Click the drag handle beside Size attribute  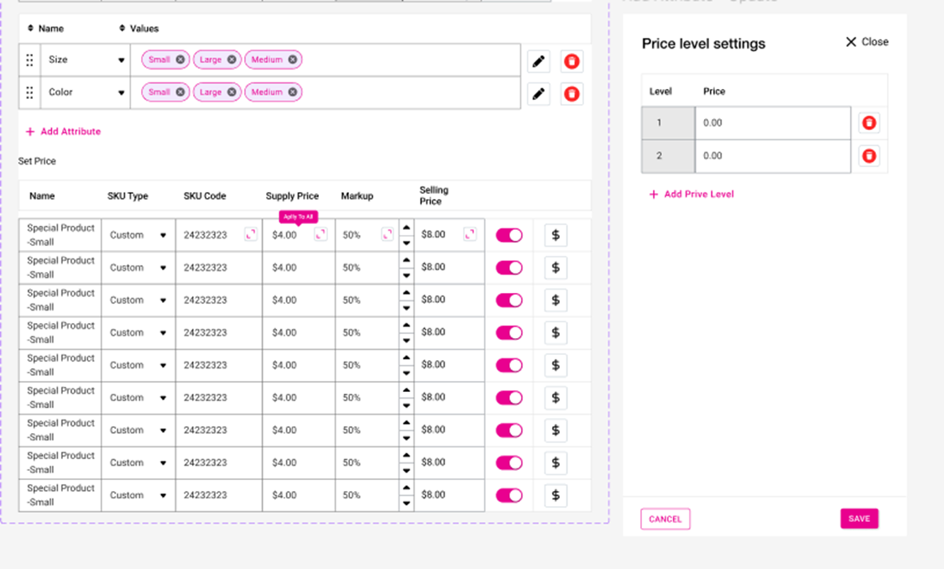click(x=29, y=60)
